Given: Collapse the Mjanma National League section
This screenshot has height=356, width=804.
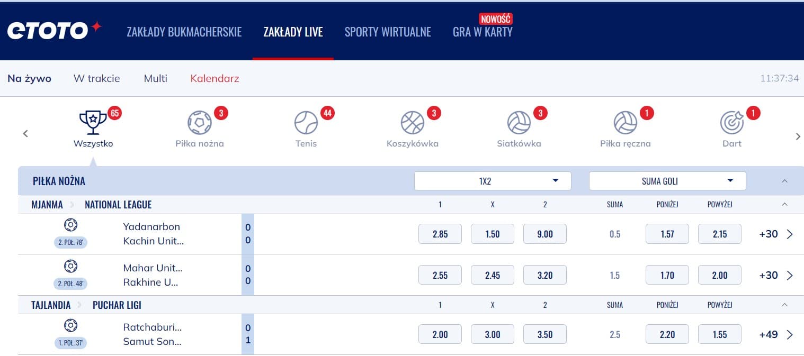Looking at the screenshot, I should pyautogui.click(x=785, y=205).
